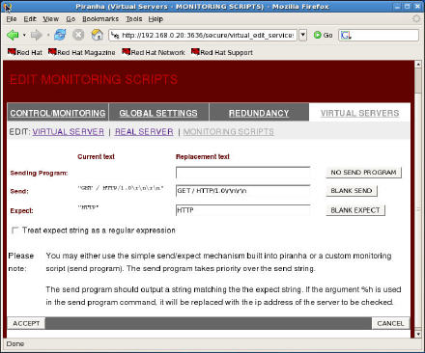Click the EDIT MONITORING SCRIPTS heading

pos(94,79)
